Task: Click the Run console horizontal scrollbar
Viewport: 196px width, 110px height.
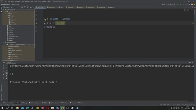Action: coord(99,101)
